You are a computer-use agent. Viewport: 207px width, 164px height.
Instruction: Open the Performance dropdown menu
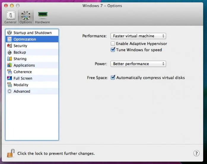click(138, 36)
